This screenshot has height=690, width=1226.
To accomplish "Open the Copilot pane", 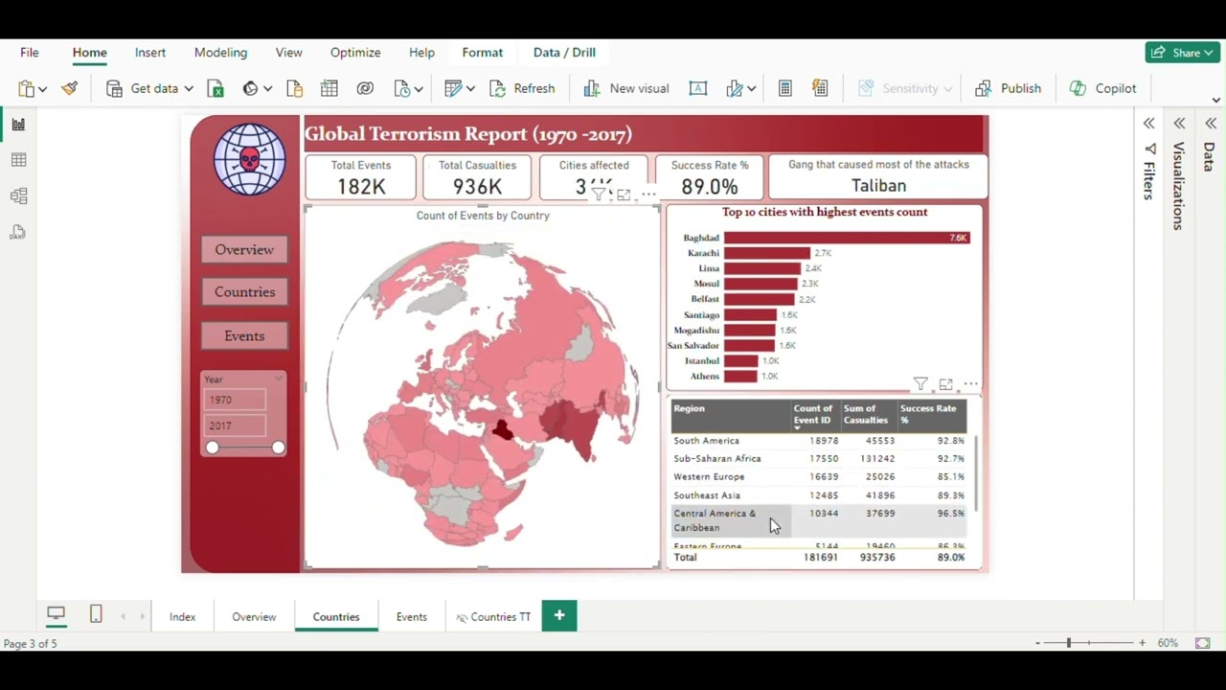I will 1103,88.
